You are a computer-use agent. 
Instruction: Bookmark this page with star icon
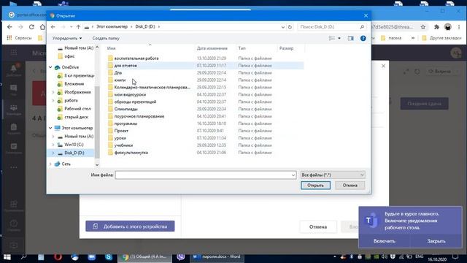click(423, 27)
